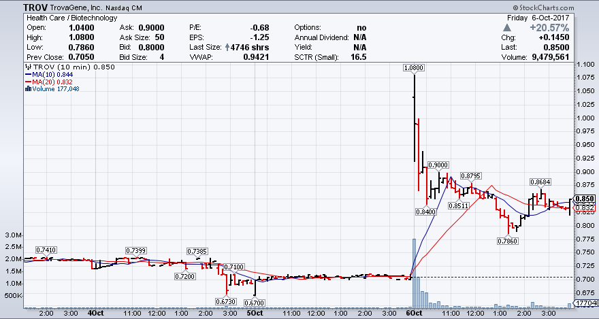Click the blue MA(10) legend line marker

point(27,75)
